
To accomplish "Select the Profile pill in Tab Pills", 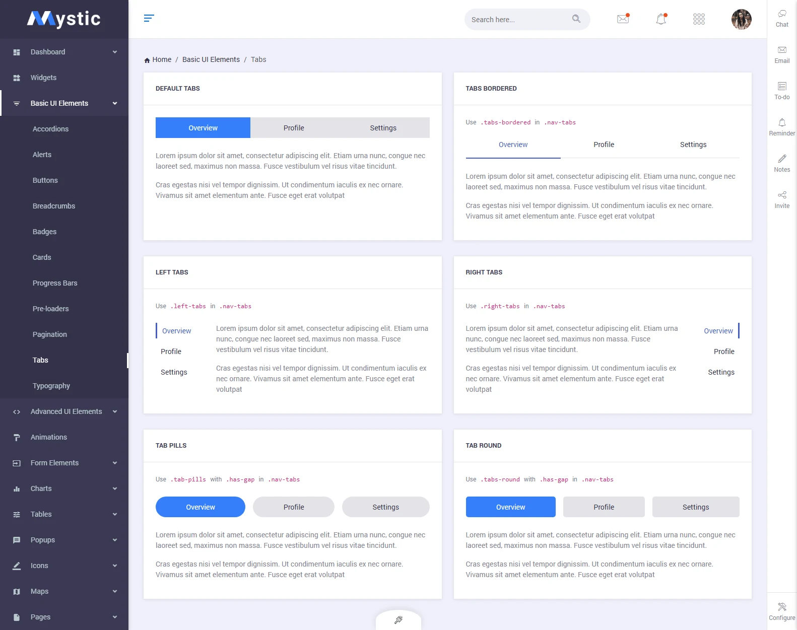I will 294,507.
